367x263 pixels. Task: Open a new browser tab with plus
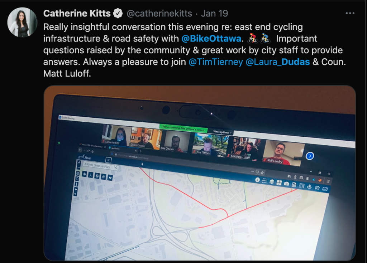coord(140,151)
